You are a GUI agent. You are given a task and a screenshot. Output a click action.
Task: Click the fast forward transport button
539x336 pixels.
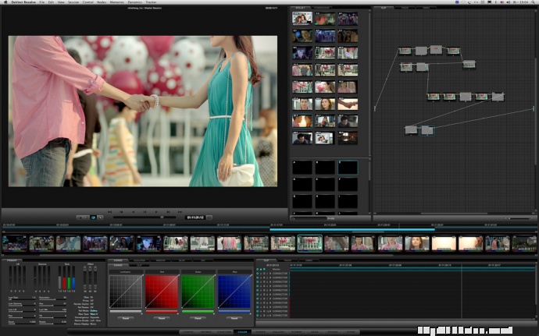point(180,212)
